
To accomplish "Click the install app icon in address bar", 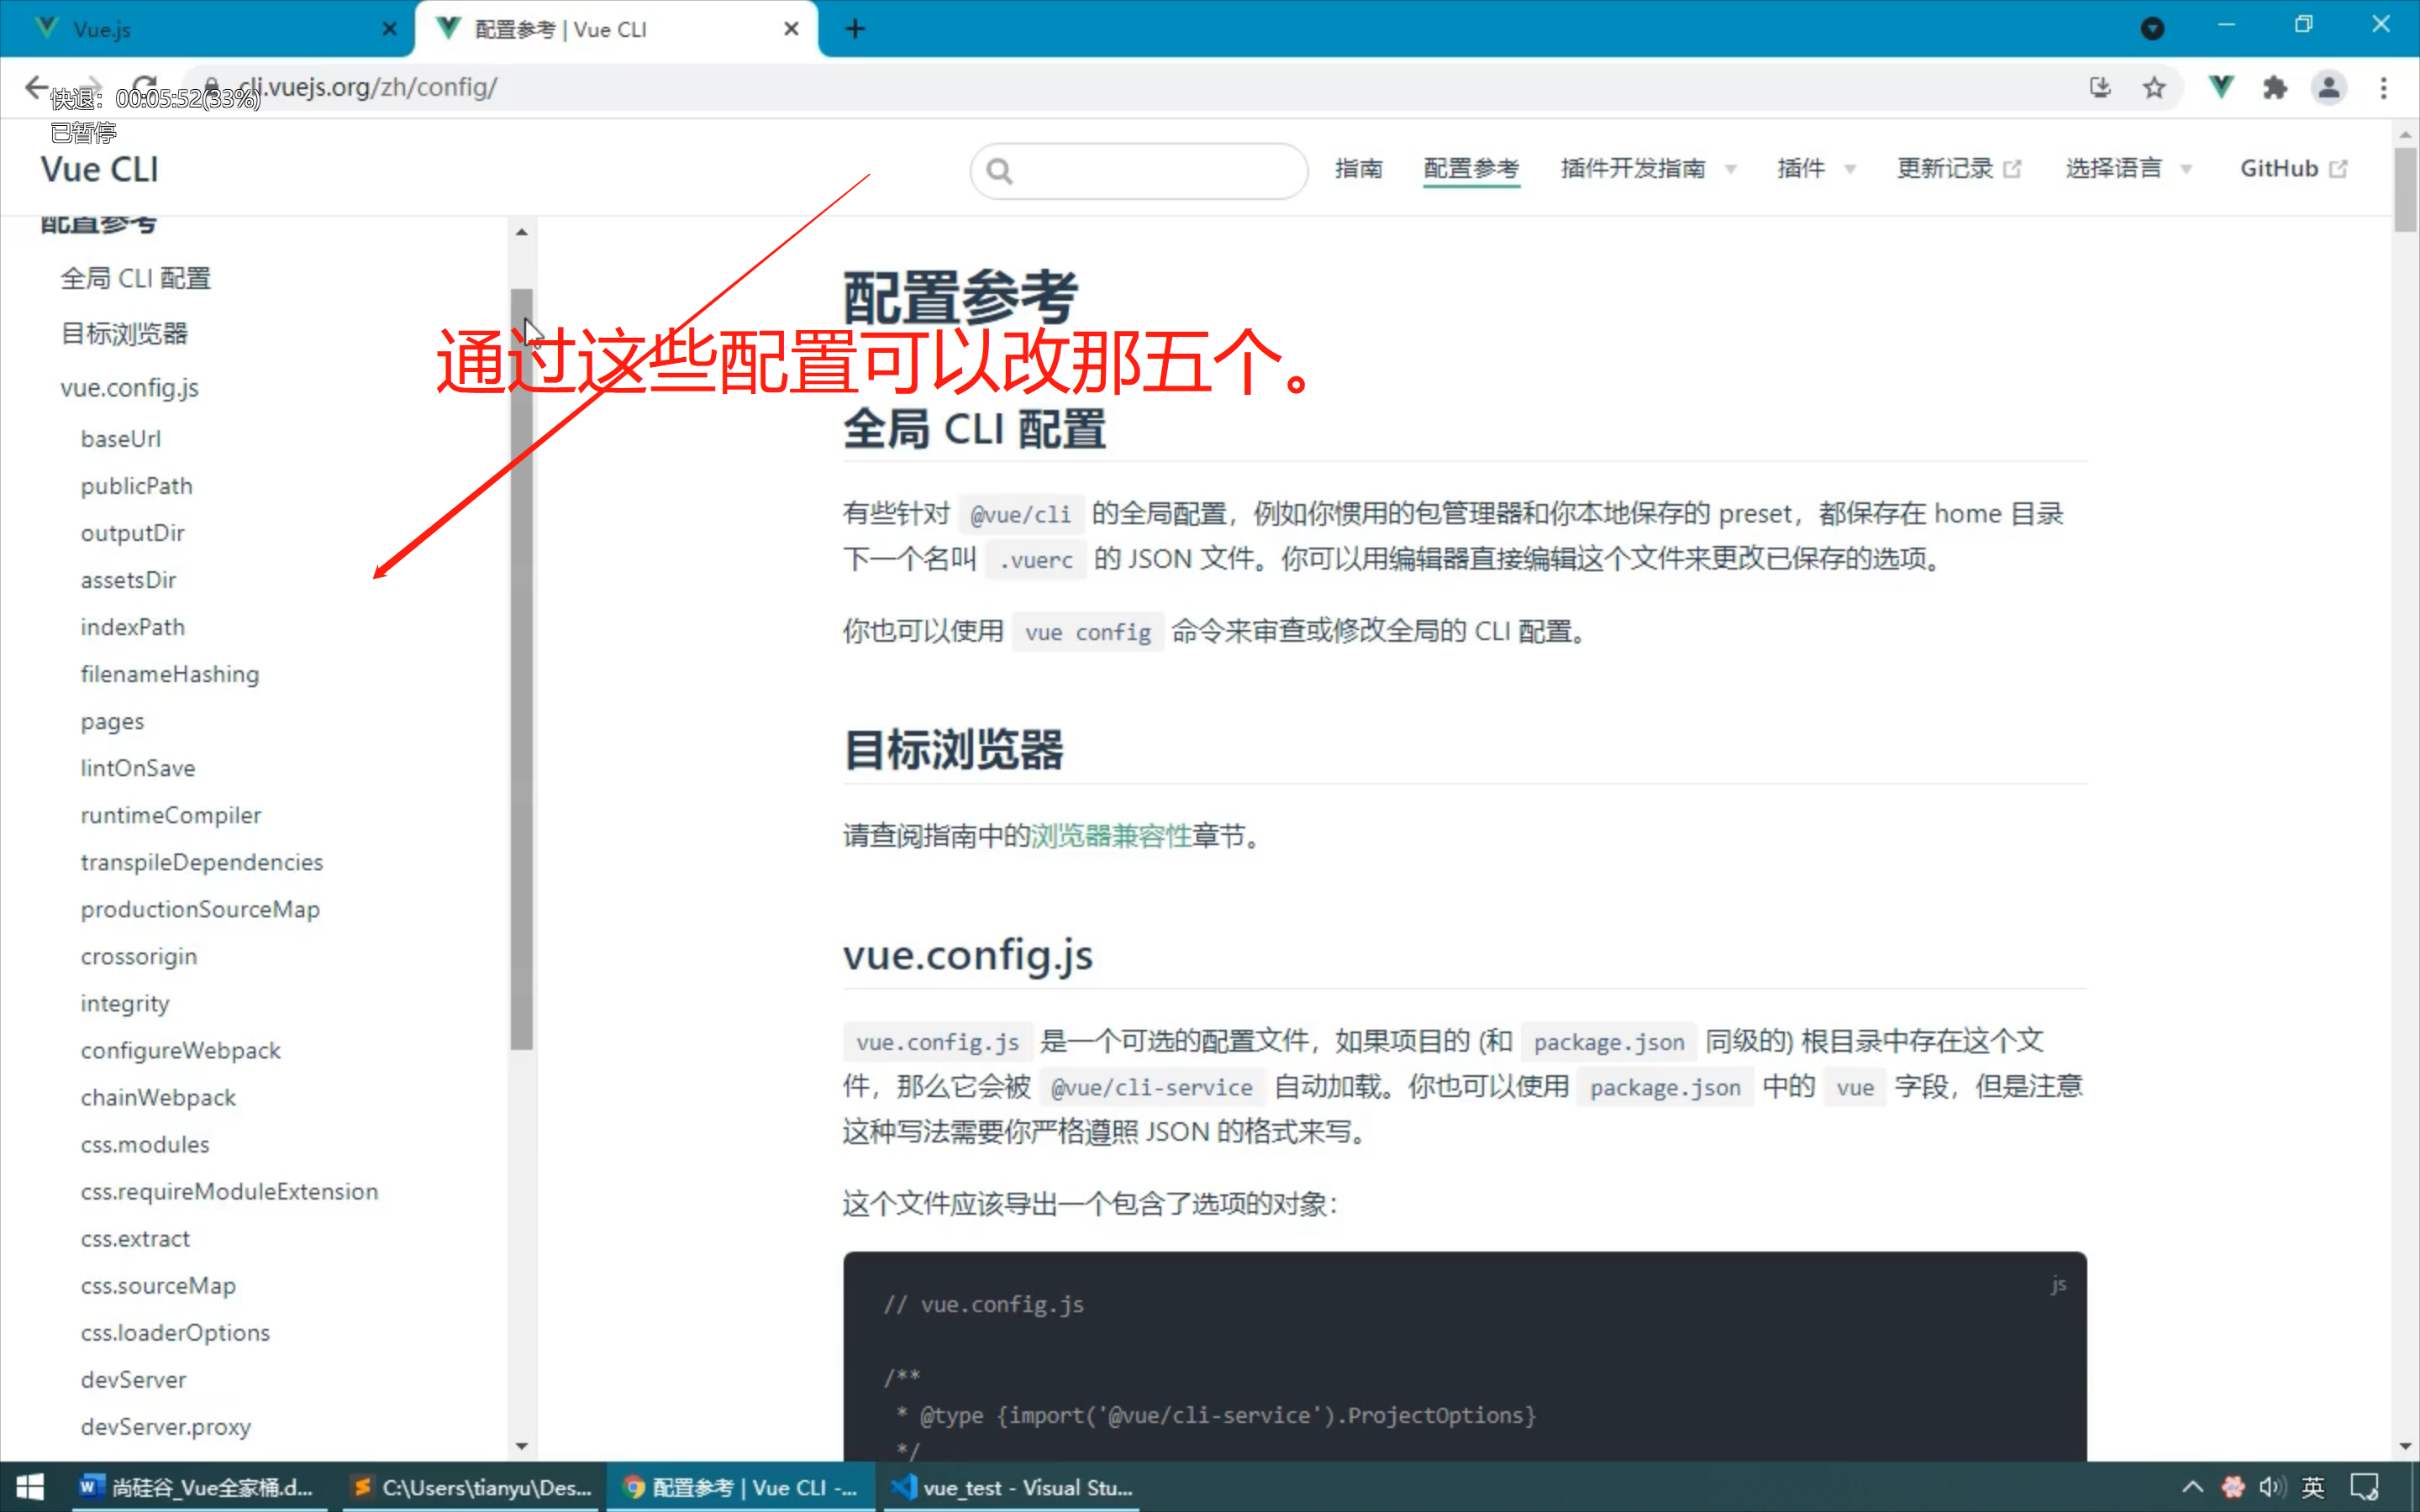I will click(x=2100, y=88).
